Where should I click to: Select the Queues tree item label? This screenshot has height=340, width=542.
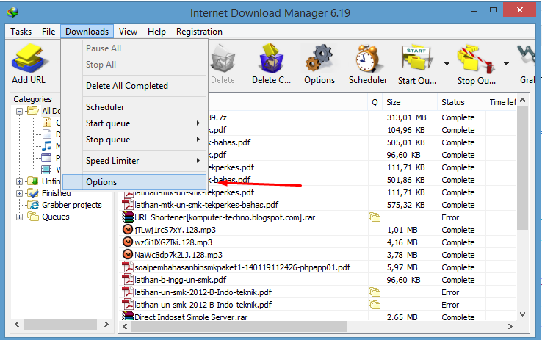56,217
